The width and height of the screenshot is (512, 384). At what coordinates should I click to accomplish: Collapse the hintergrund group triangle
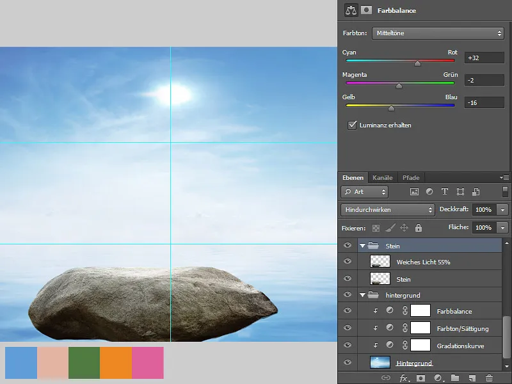[x=362, y=295]
